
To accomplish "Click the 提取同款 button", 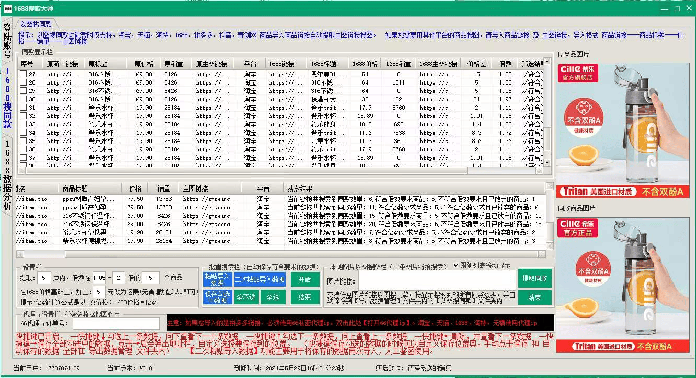I will point(535,279).
